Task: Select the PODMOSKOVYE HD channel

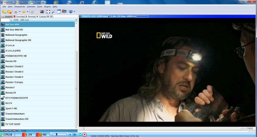Action: [x=38, y=56]
